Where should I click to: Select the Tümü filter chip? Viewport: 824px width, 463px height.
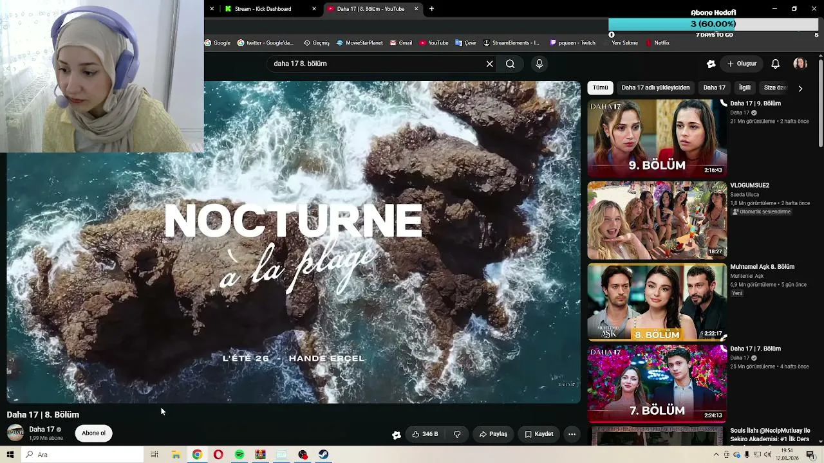coord(600,87)
